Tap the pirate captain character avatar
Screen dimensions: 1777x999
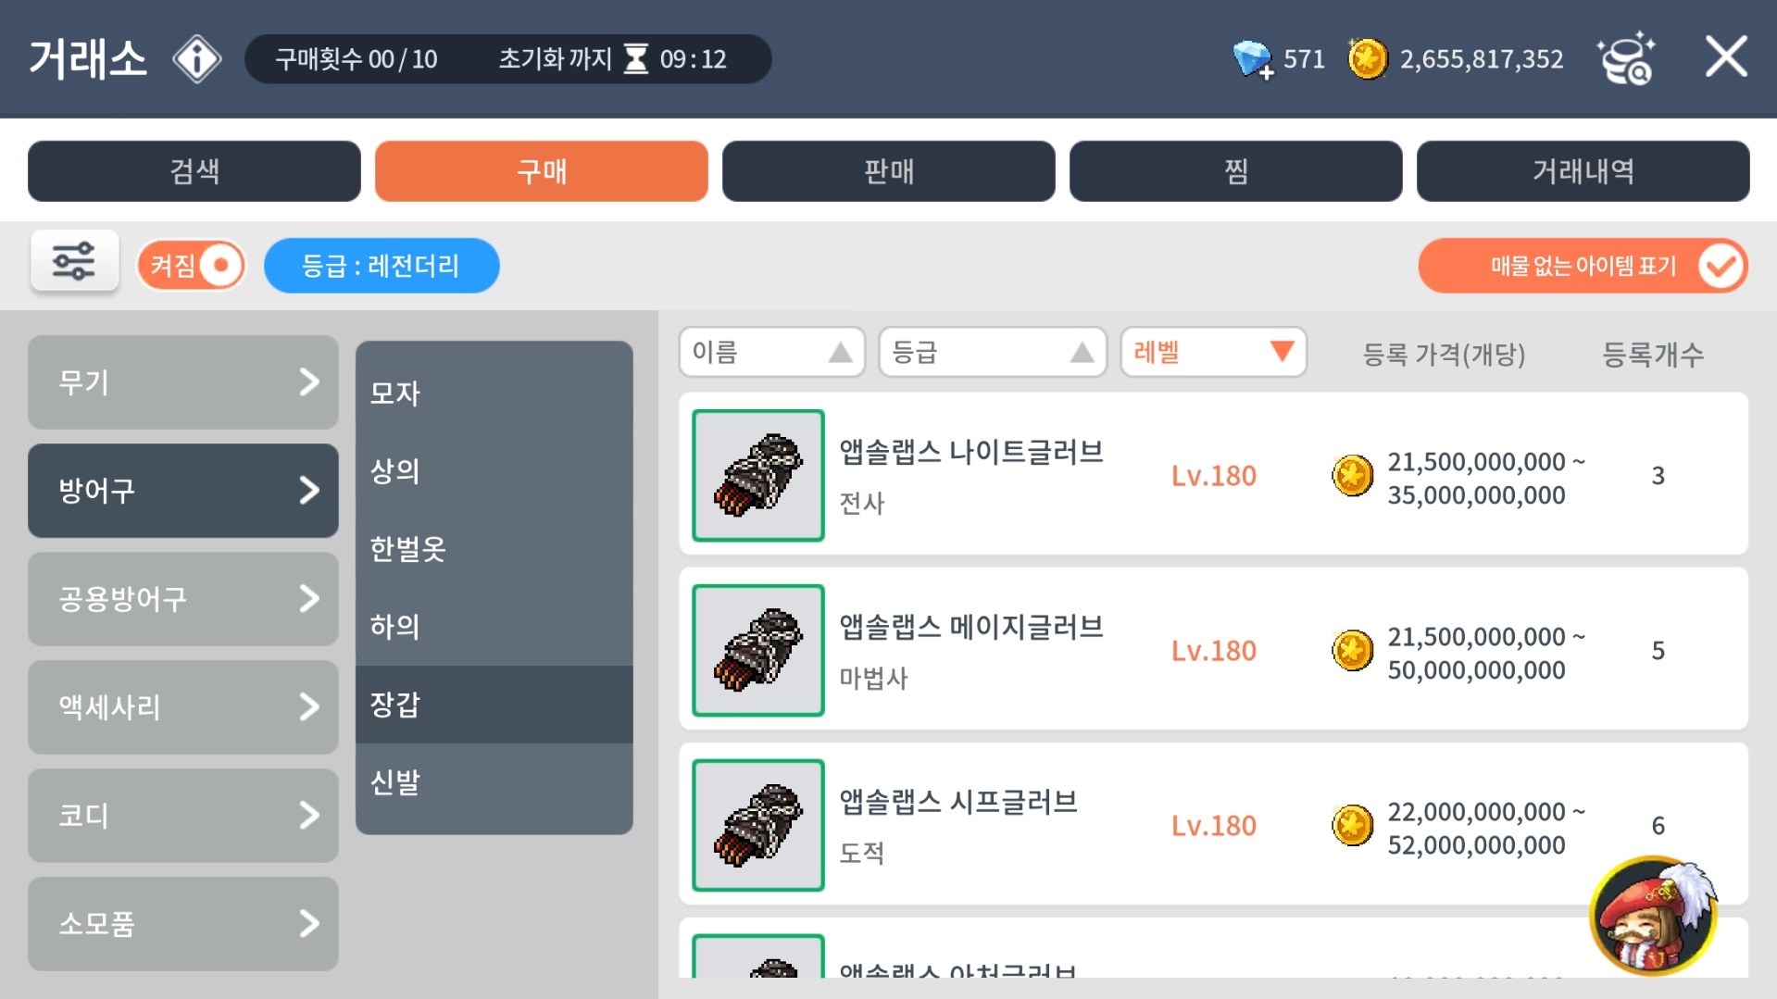click(x=1654, y=915)
